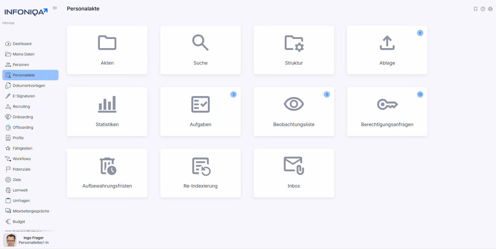This screenshot has height=249, width=496.
Task: Click the Re-Indexierung icon
Action: 201,166
